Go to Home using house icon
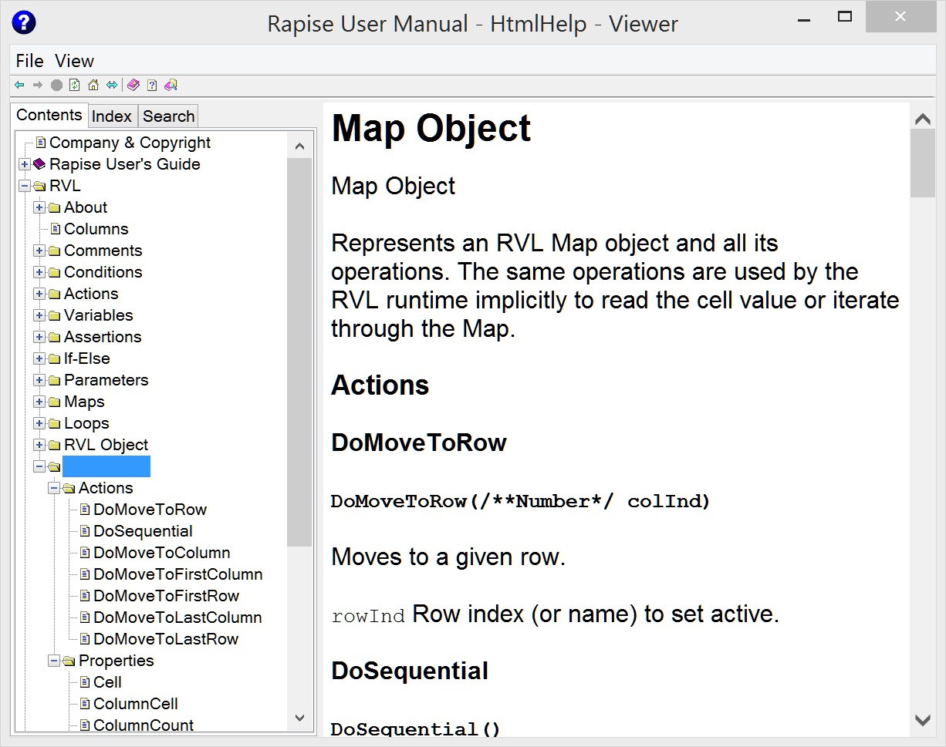Viewport: 946px width, 747px height. point(93,85)
